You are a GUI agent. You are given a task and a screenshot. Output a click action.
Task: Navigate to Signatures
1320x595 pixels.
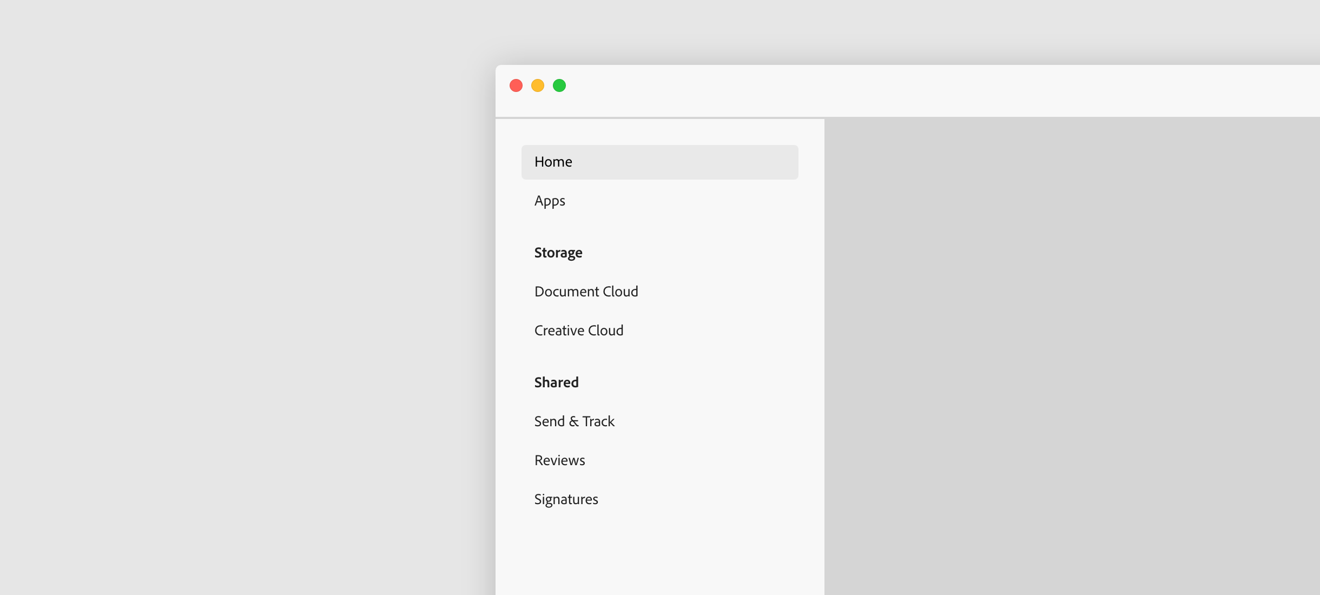(566, 499)
